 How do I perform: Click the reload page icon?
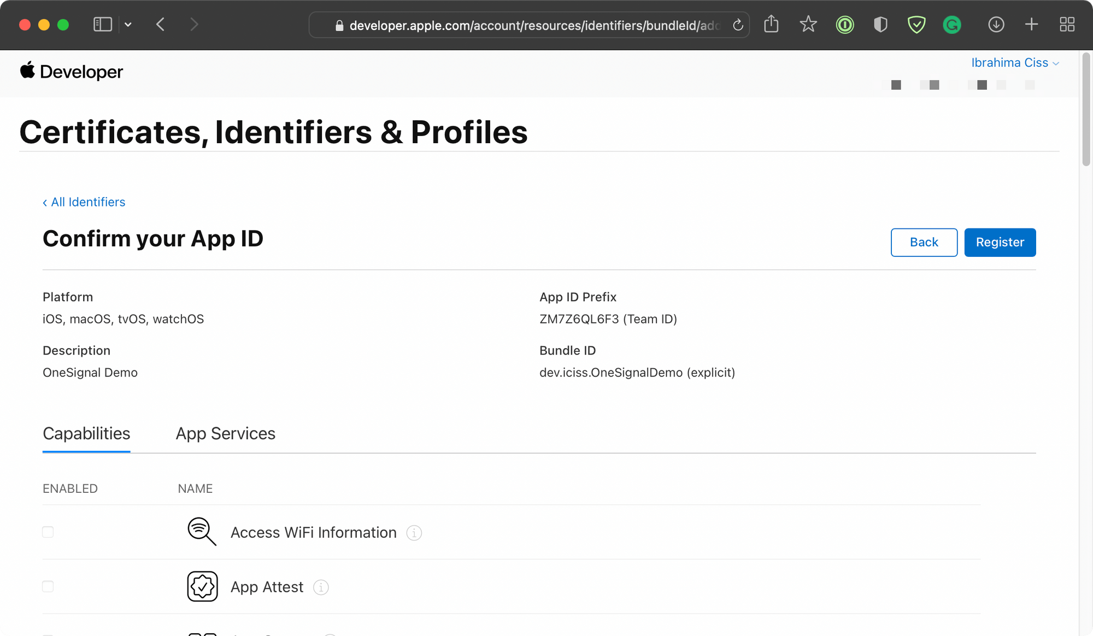[738, 25]
